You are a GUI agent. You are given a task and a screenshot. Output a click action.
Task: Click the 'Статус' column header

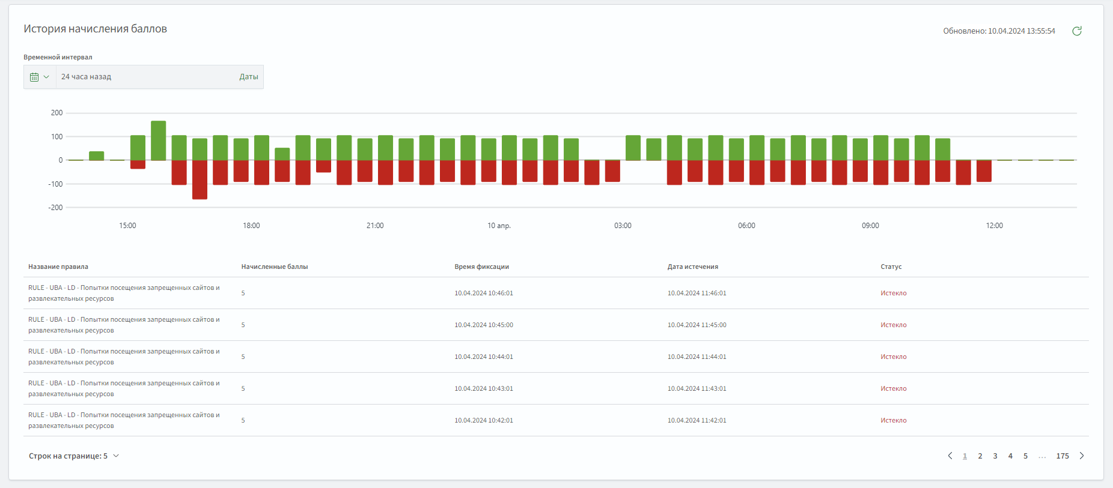pyautogui.click(x=891, y=267)
